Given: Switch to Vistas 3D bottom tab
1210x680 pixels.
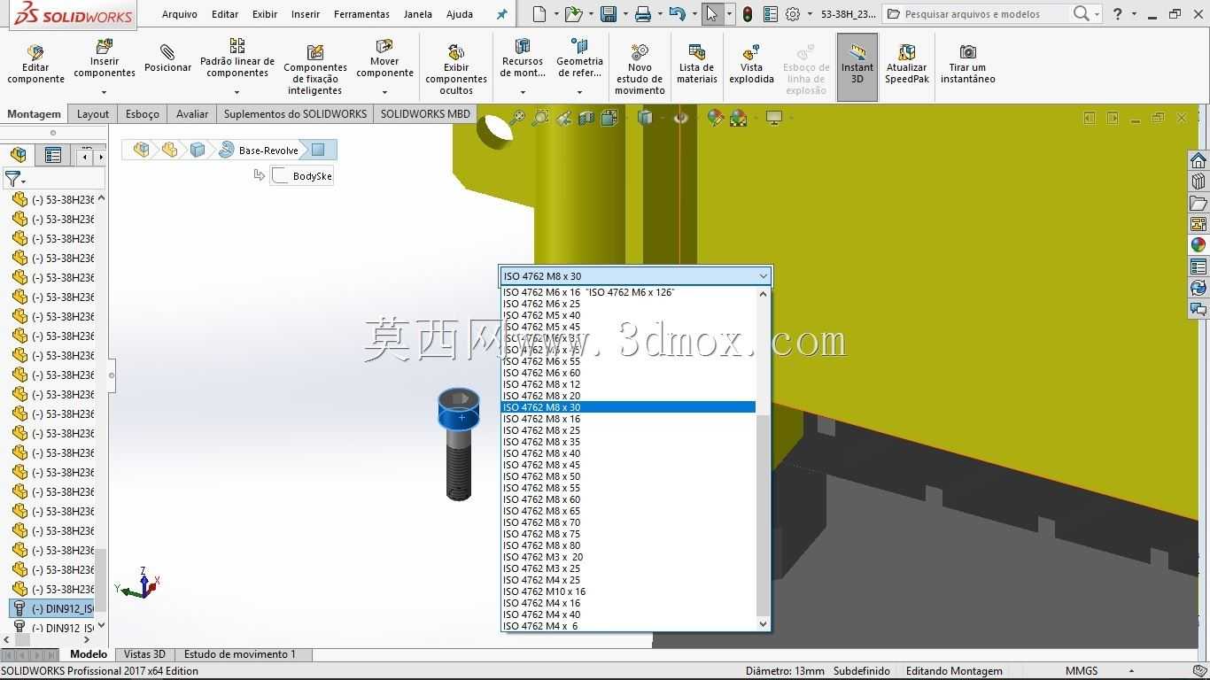Looking at the screenshot, I should point(144,654).
